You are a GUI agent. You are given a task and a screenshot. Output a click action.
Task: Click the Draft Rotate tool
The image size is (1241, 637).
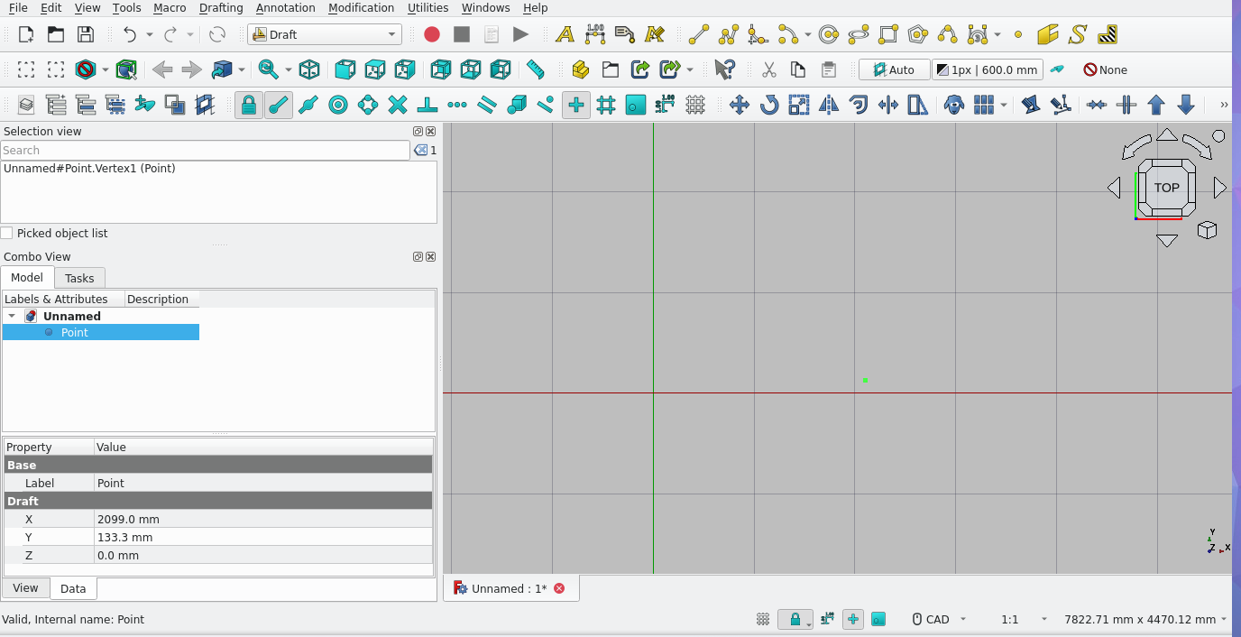point(769,105)
